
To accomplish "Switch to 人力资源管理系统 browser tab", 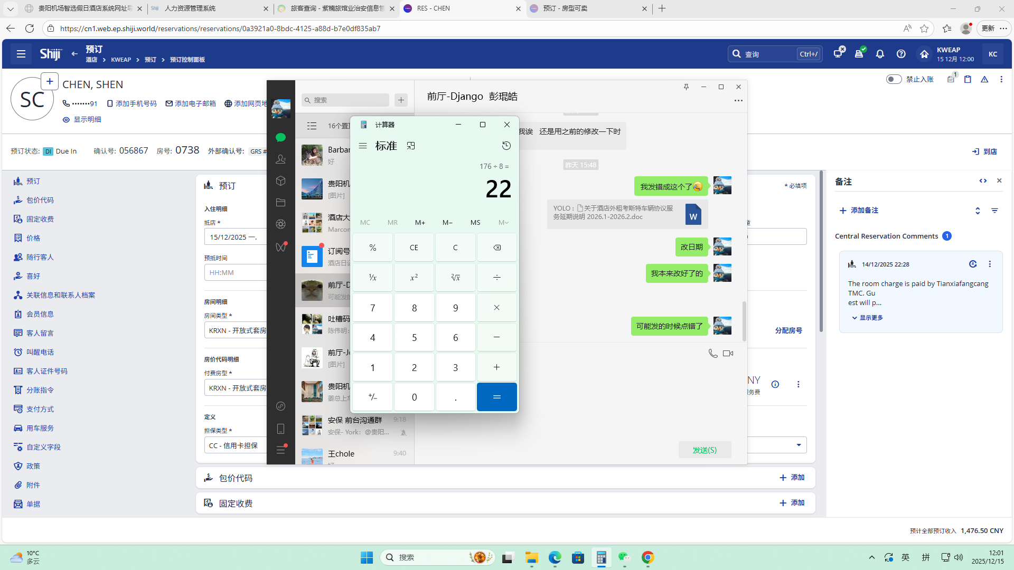I will click(190, 8).
